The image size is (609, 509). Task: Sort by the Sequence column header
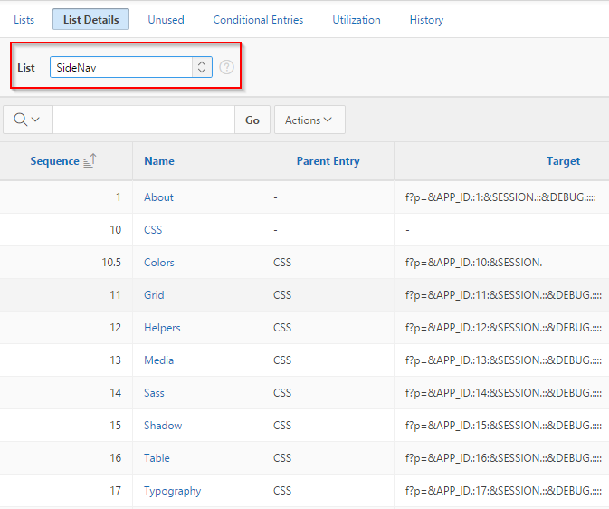click(x=55, y=161)
